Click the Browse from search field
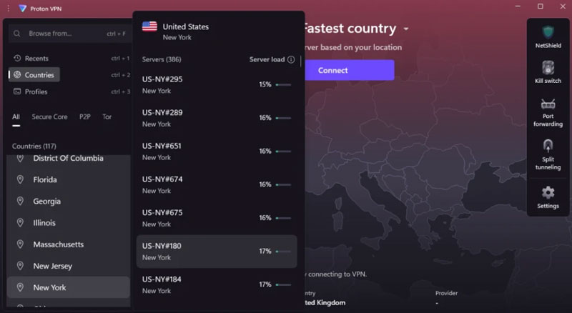Viewport: 572px width, 313px height. pyautogui.click(x=64, y=34)
